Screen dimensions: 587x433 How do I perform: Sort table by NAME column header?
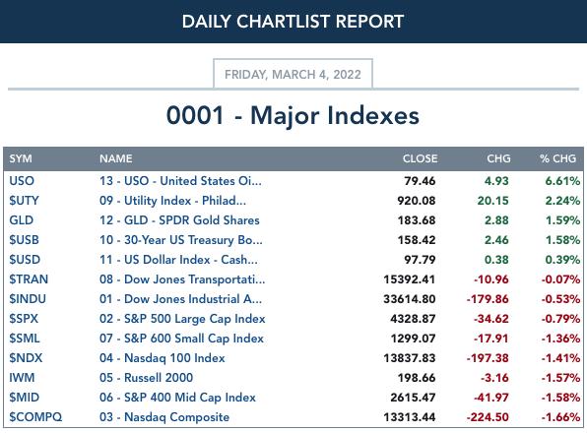pos(115,158)
